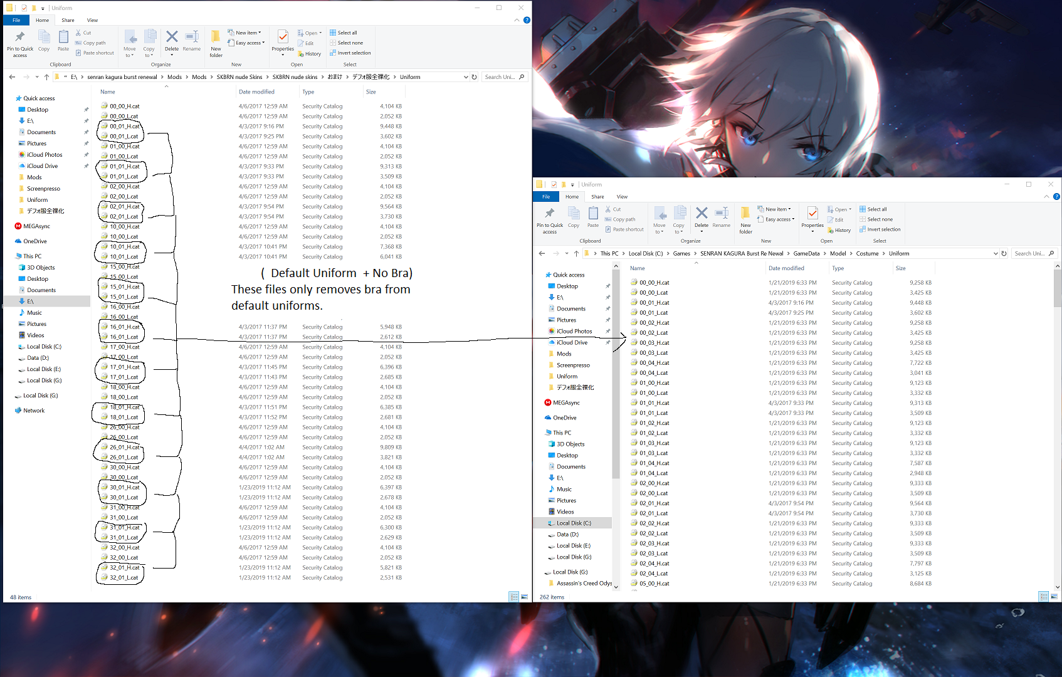Select iCloud Photos in left window sidebar
1062x677 pixels.
tap(45, 155)
